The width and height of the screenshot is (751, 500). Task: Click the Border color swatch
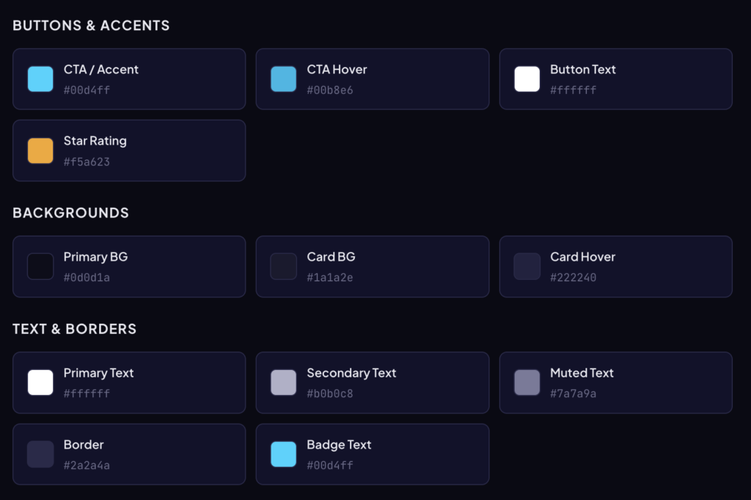(x=40, y=454)
